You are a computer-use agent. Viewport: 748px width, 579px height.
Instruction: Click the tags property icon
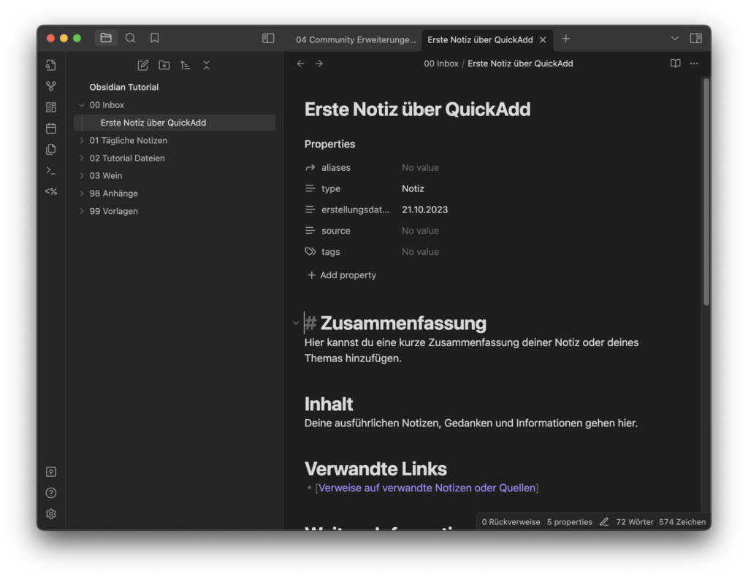coord(310,251)
